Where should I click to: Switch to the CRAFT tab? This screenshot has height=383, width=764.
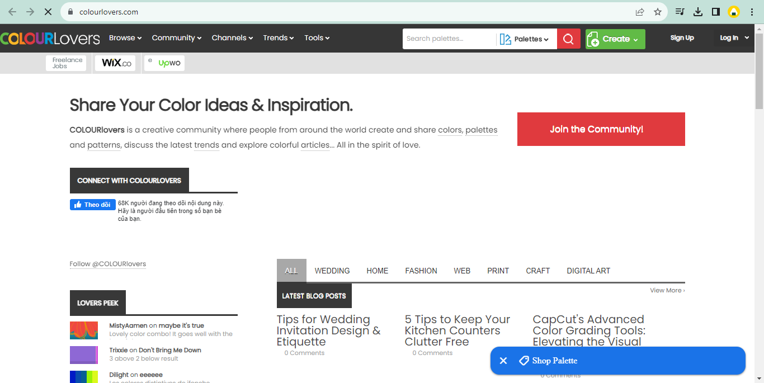pos(538,271)
